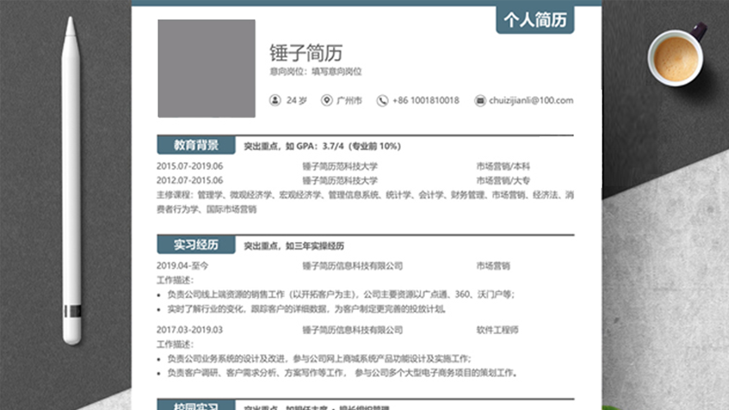Click company name in 2019.04 row

click(x=352, y=266)
